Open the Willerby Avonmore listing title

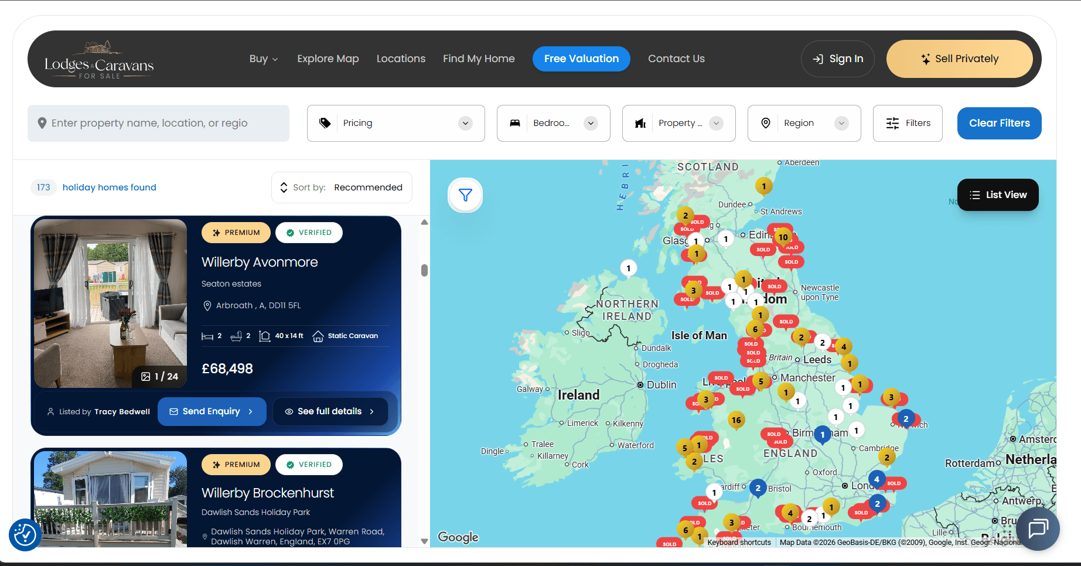point(260,262)
